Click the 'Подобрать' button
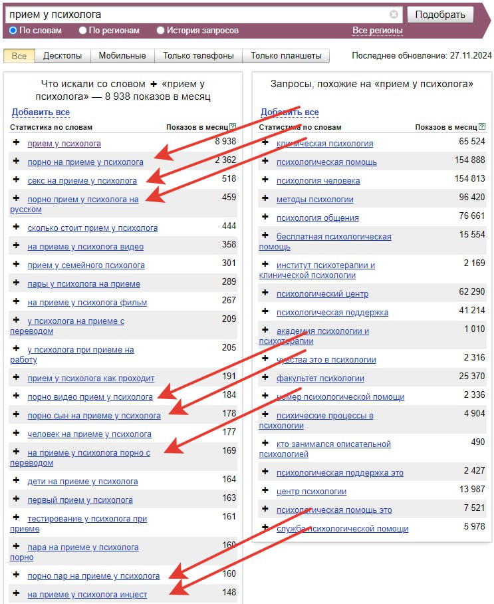The width and height of the screenshot is (494, 604). tap(440, 15)
